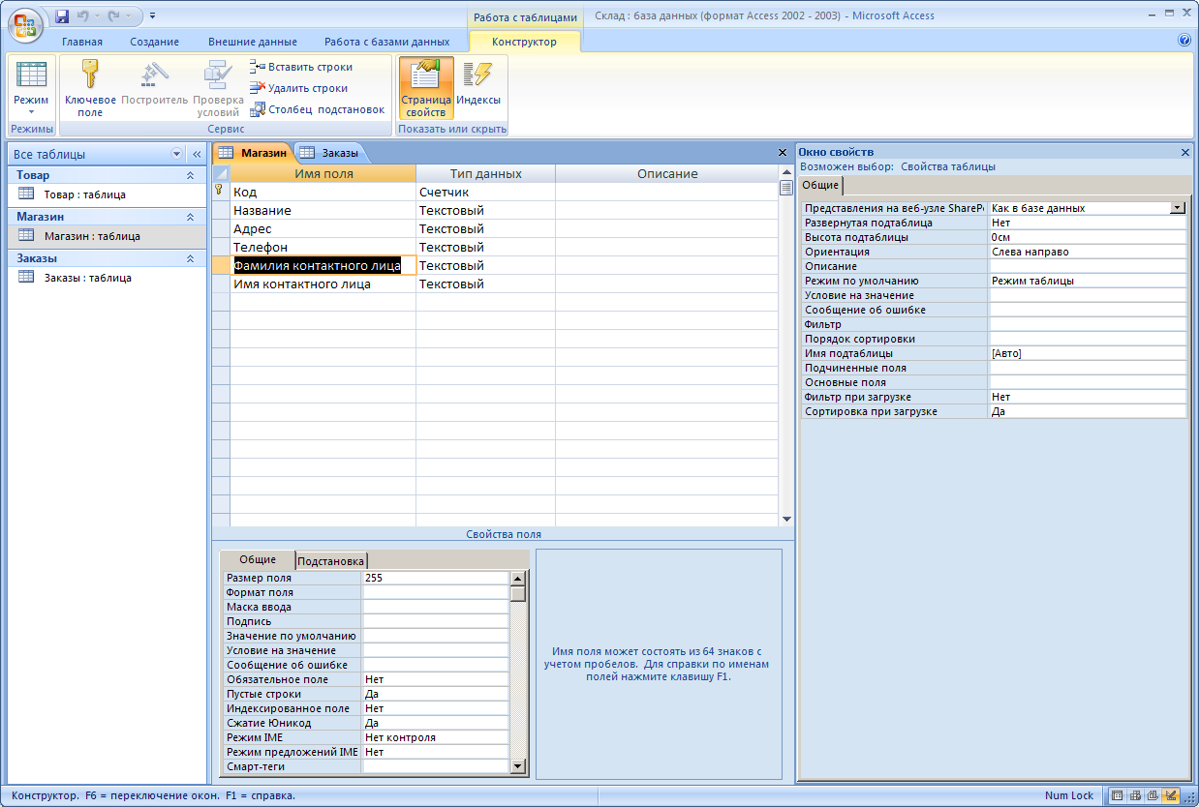
Task: Collapse the Товар group
Action: (x=190, y=175)
